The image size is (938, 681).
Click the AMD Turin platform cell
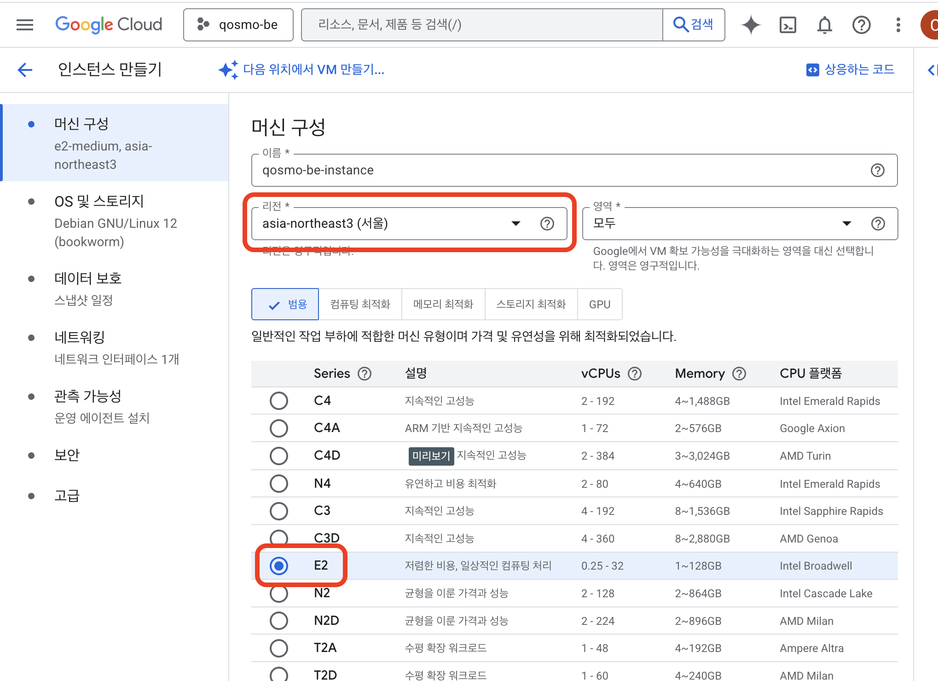click(805, 456)
